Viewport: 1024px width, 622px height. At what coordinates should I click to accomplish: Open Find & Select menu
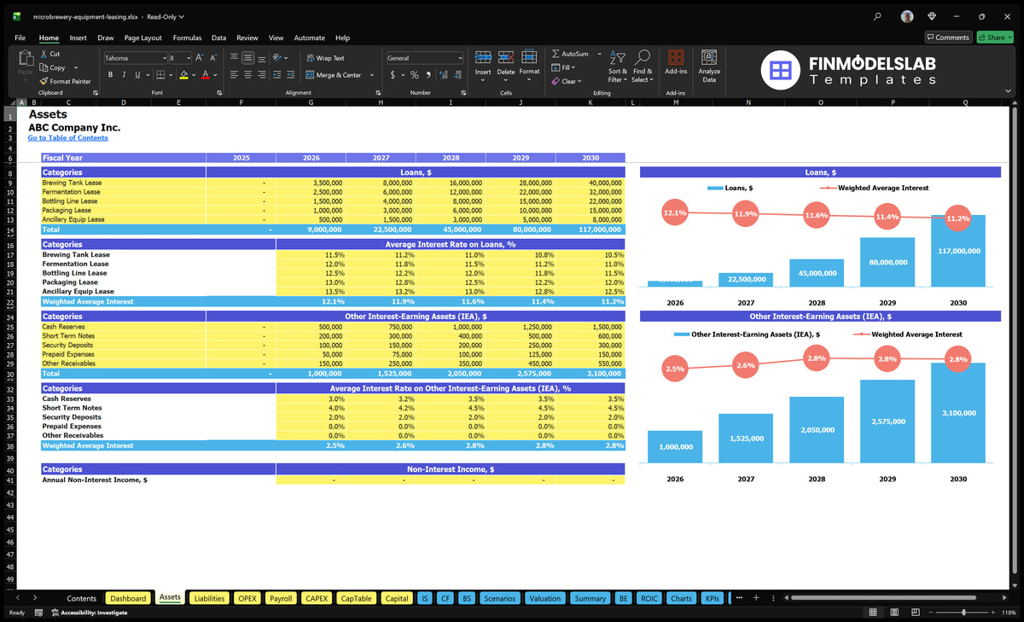click(643, 66)
